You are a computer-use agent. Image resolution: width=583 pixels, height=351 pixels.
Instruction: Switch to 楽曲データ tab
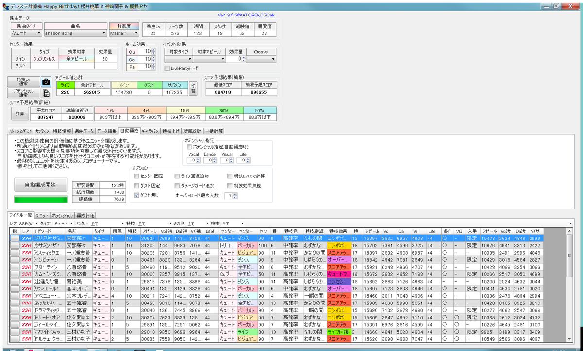pyautogui.click(x=84, y=131)
